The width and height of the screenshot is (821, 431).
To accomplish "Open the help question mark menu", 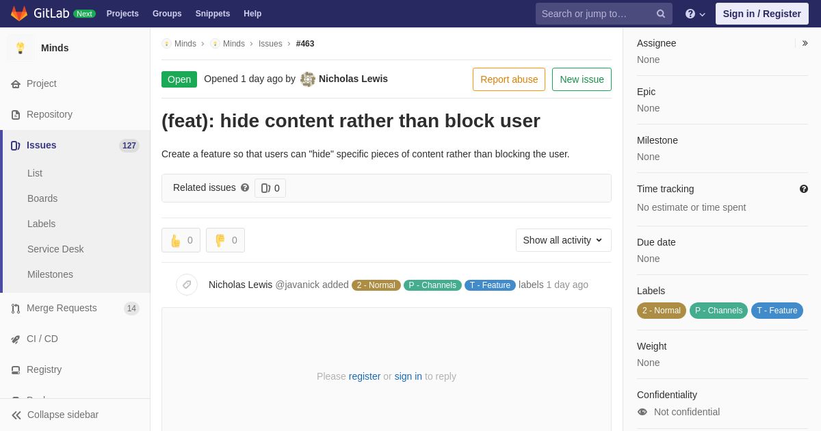I will (x=695, y=14).
